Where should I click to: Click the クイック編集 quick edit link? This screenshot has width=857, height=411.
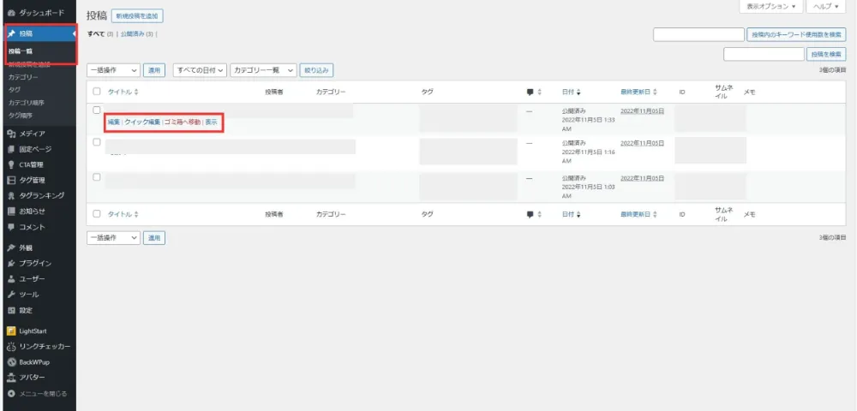coord(142,122)
